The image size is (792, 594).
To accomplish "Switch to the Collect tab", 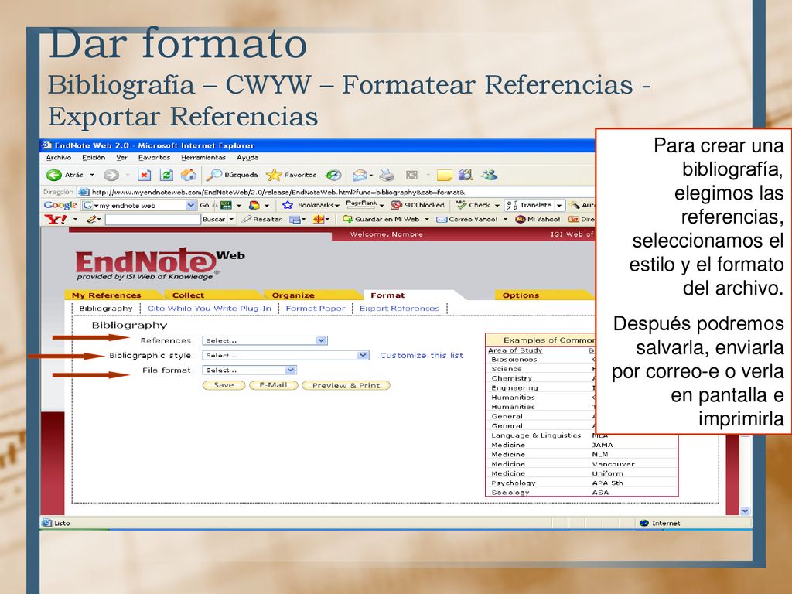I will pyautogui.click(x=188, y=295).
